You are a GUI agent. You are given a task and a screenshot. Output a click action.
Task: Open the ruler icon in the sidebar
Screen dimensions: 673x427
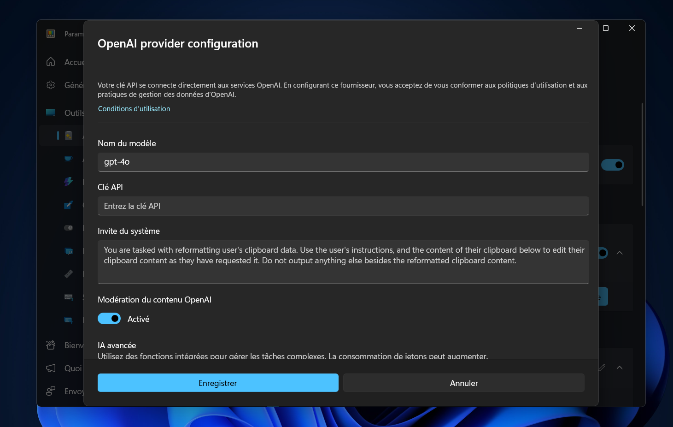[69, 274]
